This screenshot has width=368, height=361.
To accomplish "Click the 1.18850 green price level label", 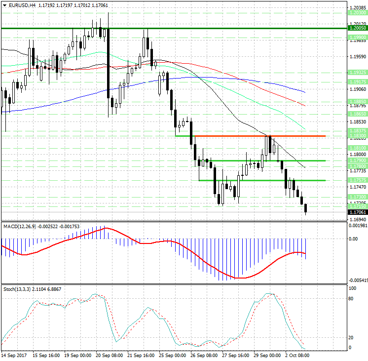I will [x=357, y=101].
